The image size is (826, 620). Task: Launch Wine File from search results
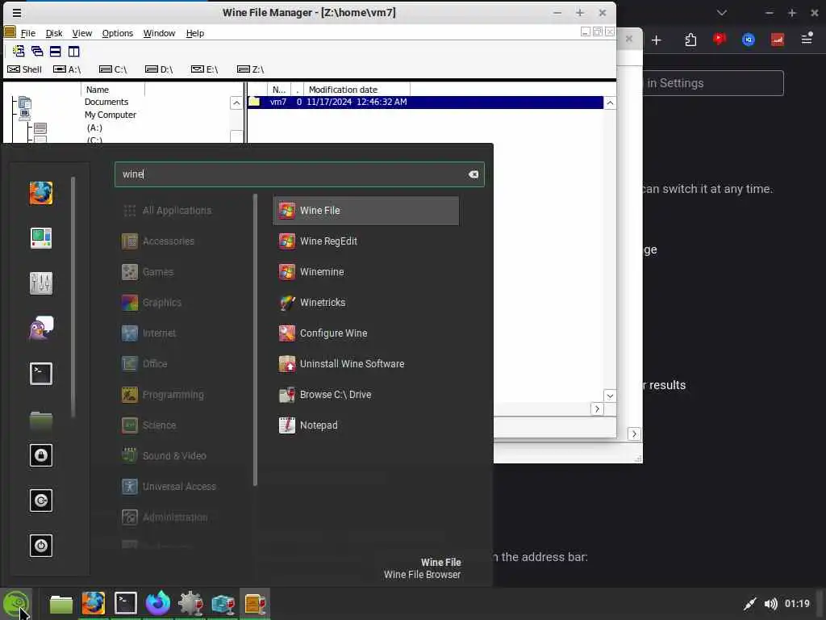pyautogui.click(x=365, y=211)
